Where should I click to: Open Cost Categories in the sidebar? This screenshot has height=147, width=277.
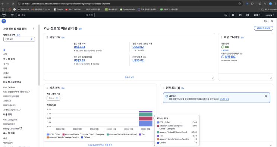(x=10, y=120)
